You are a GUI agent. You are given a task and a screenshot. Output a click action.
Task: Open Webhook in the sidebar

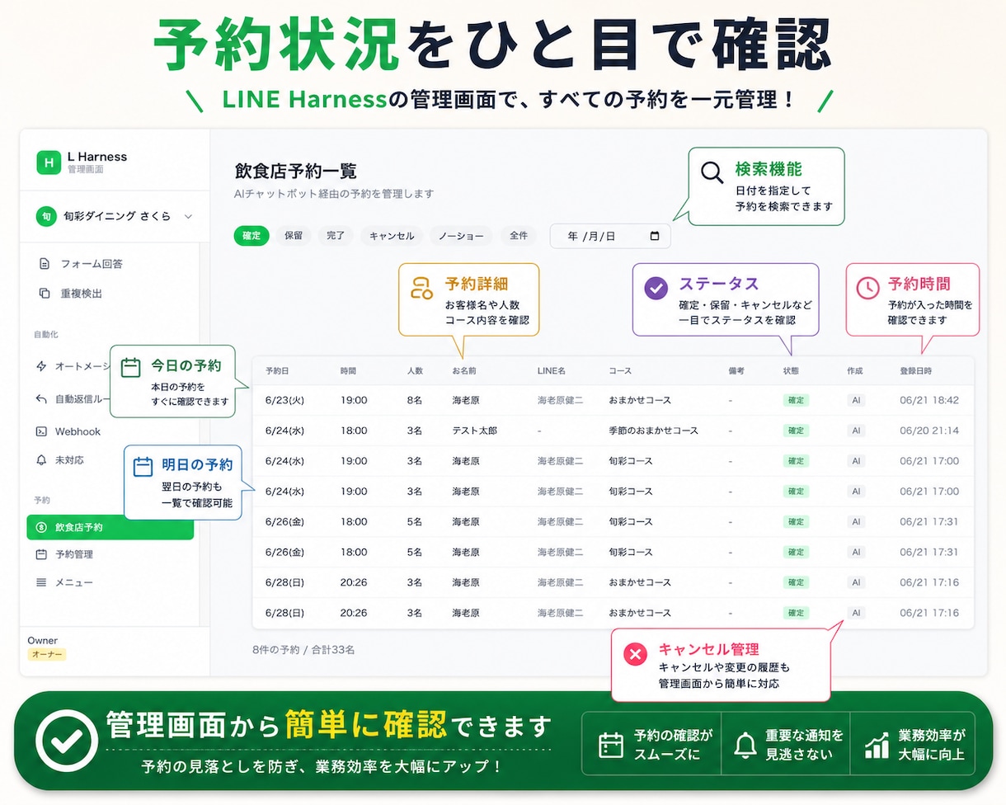click(x=78, y=431)
